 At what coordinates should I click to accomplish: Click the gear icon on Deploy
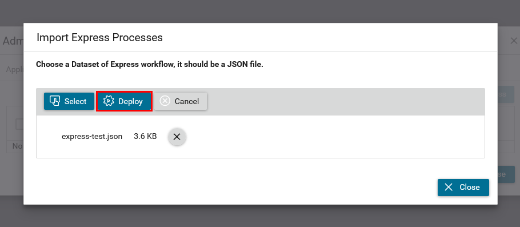point(109,101)
